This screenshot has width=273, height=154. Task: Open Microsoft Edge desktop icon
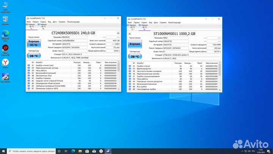coord(6,33)
